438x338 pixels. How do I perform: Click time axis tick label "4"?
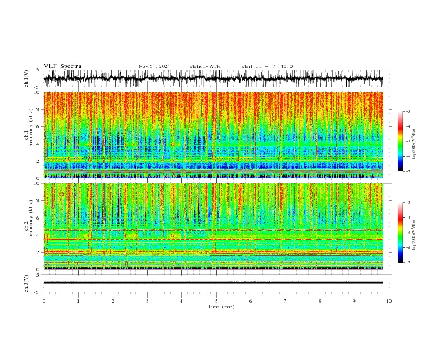point(181,301)
